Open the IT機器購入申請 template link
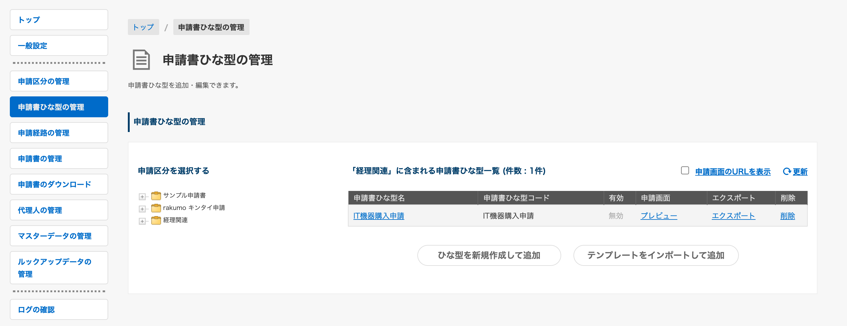Viewport: 847px width, 326px height. tap(378, 216)
